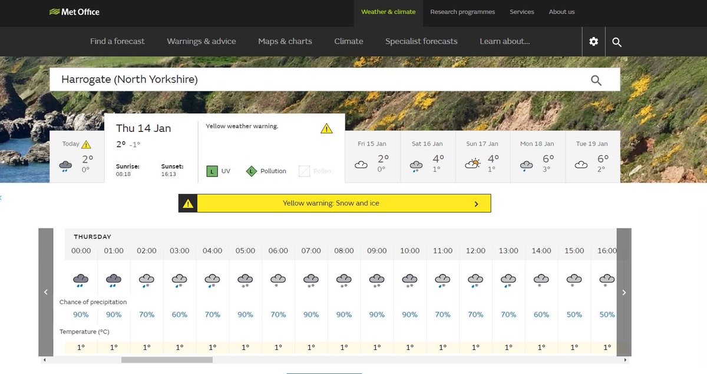Open the Maps & charts menu

[x=285, y=41]
